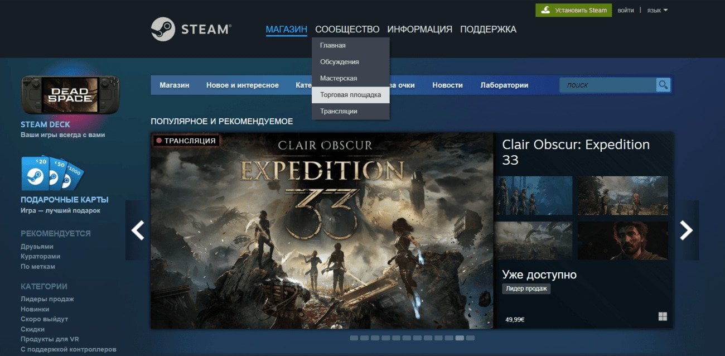
Task: Go to previous featured game with left arrow
Action: 138,230
